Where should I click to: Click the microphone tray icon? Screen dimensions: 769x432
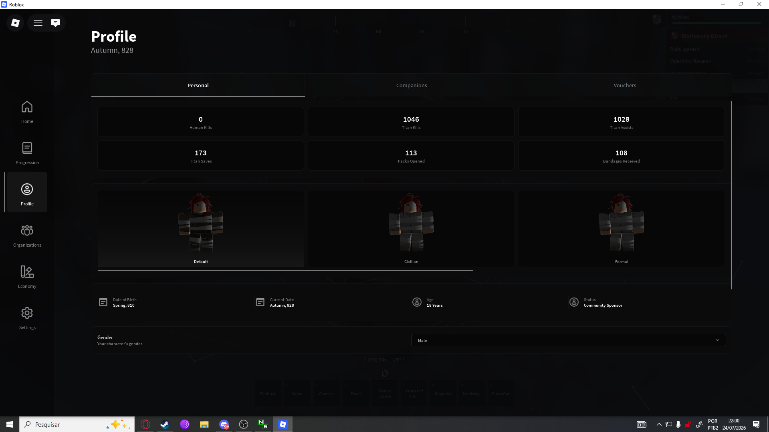click(x=678, y=424)
